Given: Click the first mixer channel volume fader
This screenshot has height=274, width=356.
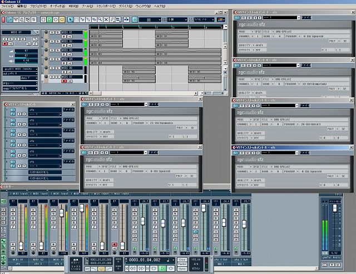Looking at the screenshot, I should [21, 245].
